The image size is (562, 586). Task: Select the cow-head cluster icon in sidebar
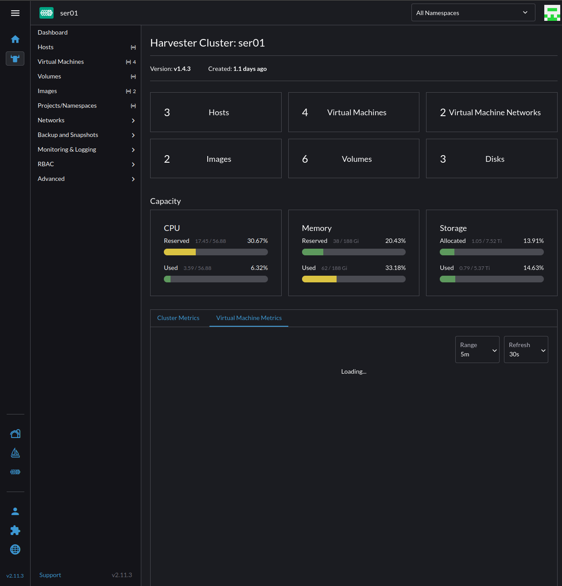click(15, 59)
